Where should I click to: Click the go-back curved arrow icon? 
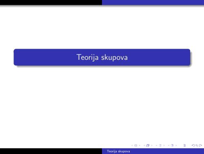click(x=193, y=145)
